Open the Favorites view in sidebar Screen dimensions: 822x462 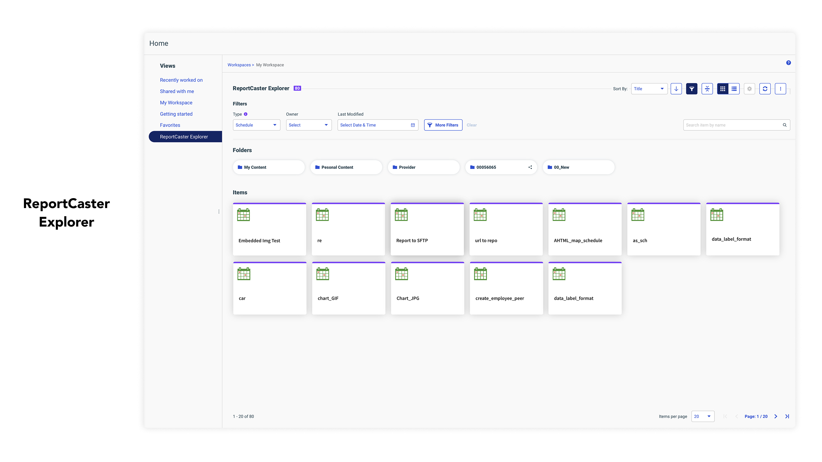tap(170, 125)
